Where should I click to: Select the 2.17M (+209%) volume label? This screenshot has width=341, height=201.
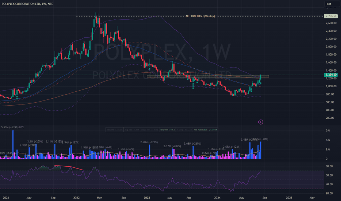click(x=172, y=146)
